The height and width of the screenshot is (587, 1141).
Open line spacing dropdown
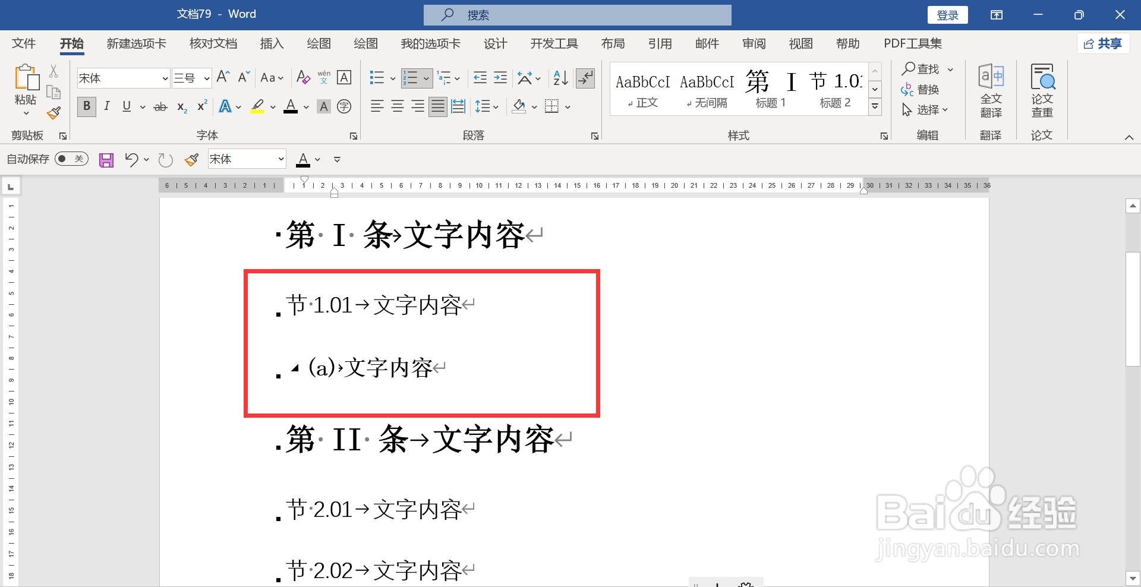tap(495, 107)
